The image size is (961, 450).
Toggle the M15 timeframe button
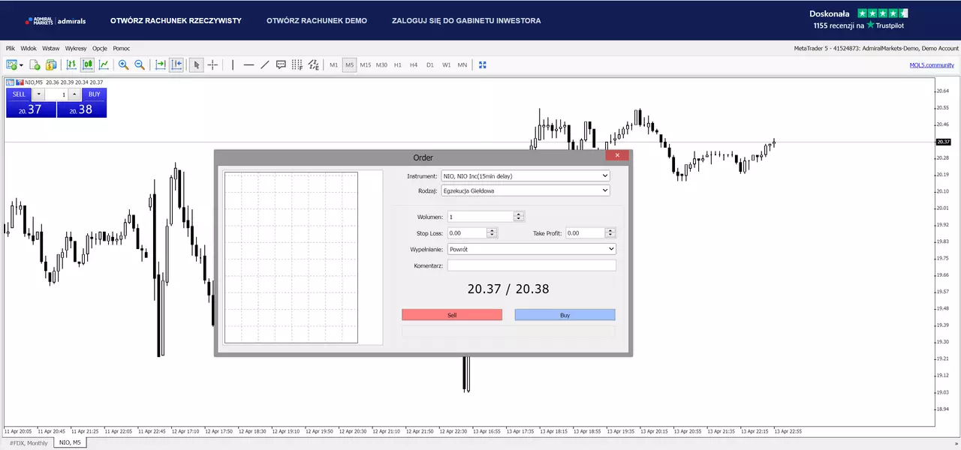click(365, 65)
